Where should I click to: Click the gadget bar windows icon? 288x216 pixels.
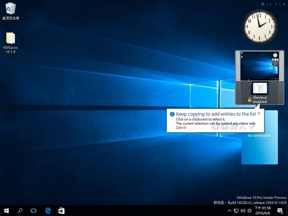[263, 4]
